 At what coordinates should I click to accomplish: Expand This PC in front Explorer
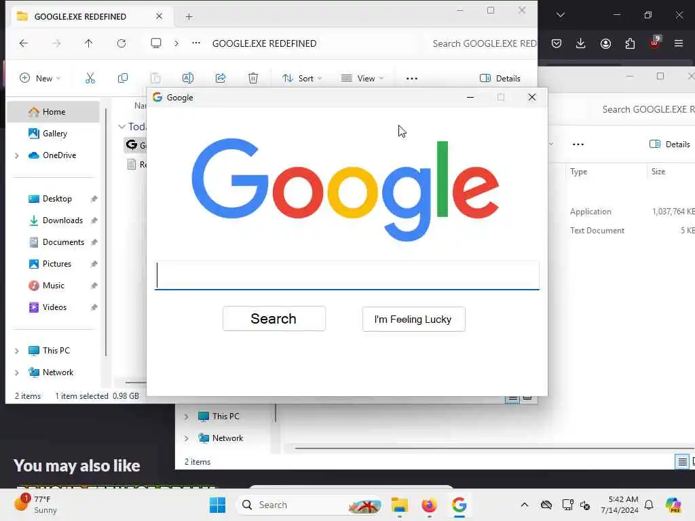point(17,351)
